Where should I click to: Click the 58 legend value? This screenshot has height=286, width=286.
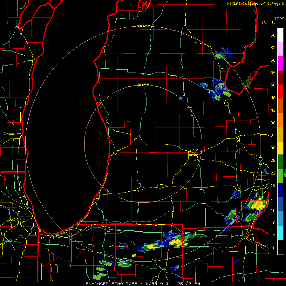click(x=273, y=60)
